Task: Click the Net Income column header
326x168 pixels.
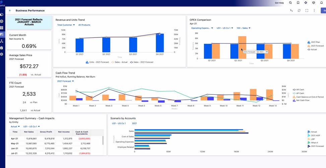Action: 64,132
